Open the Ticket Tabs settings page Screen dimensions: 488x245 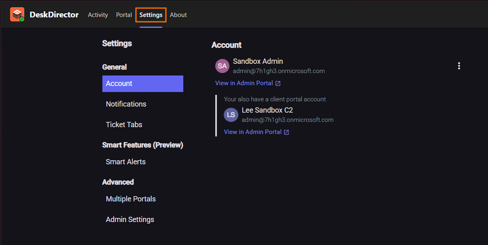(124, 125)
